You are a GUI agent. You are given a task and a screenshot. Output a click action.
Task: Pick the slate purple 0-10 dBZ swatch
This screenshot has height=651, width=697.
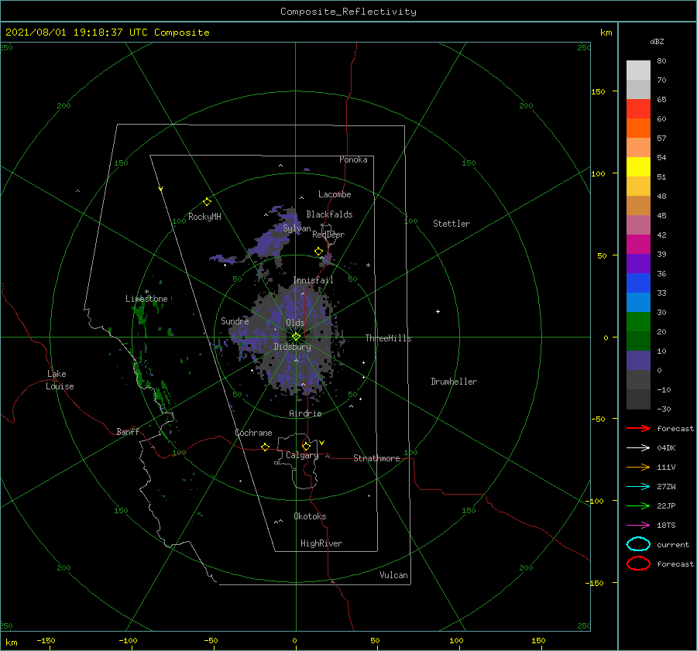[638, 360]
